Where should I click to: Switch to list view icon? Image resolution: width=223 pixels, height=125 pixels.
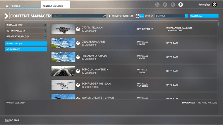pos(142,16)
